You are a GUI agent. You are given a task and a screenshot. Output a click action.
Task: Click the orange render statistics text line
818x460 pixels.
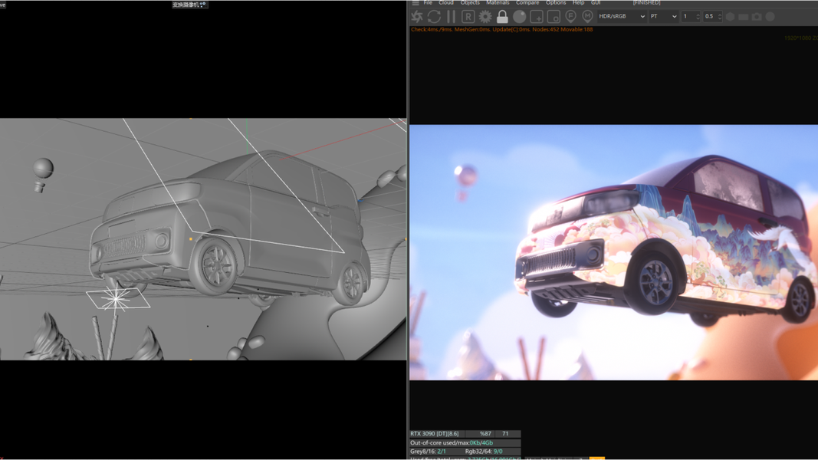[502, 30]
